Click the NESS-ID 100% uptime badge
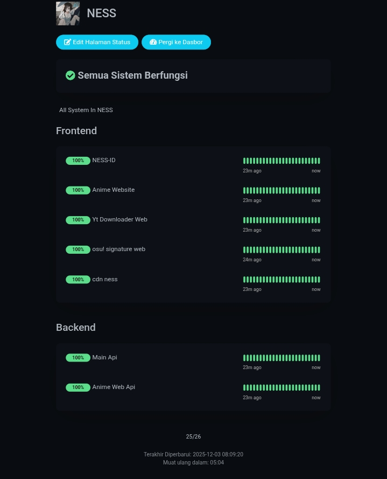387x479 pixels. pos(78,161)
